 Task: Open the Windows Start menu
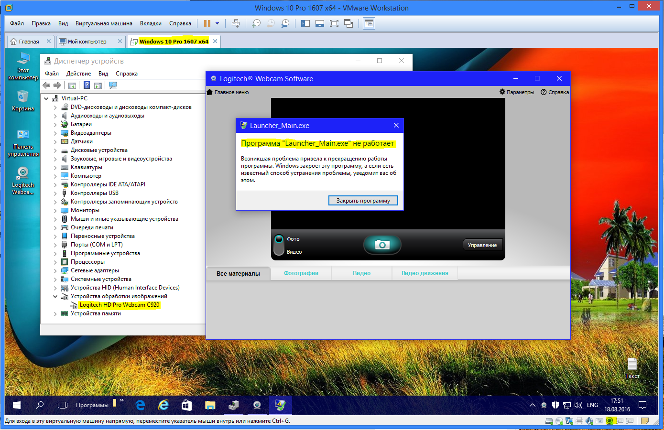17,405
